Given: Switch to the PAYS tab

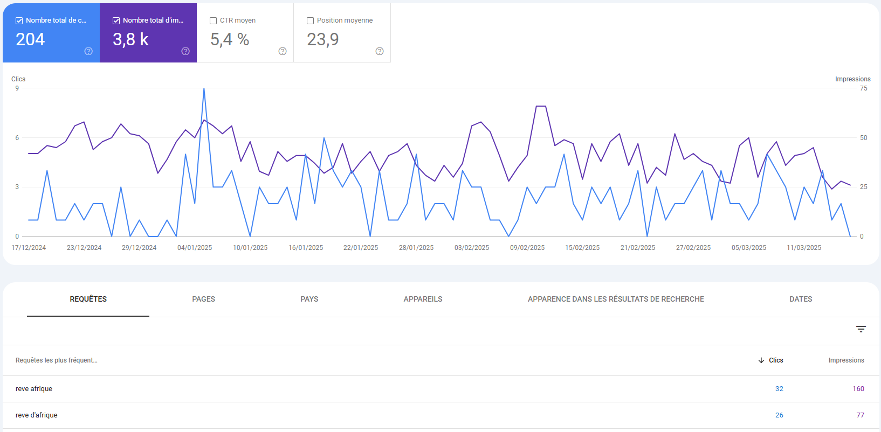Looking at the screenshot, I should pos(309,299).
